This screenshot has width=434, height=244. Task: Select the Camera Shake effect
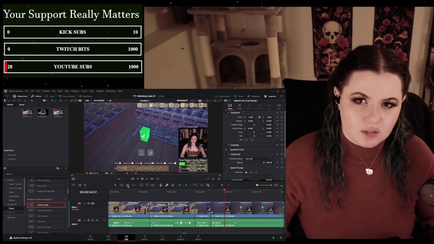(x=46, y=205)
